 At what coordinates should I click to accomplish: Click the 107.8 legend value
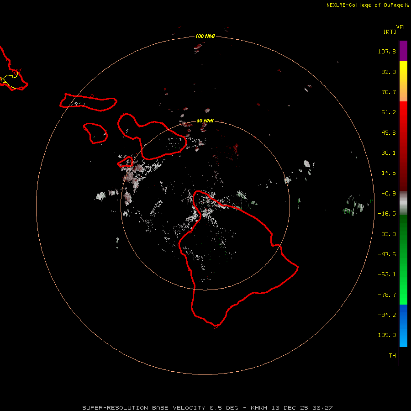point(387,51)
